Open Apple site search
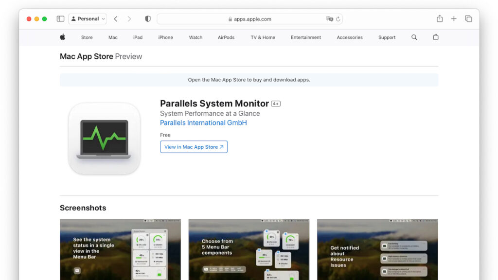 pyautogui.click(x=414, y=37)
